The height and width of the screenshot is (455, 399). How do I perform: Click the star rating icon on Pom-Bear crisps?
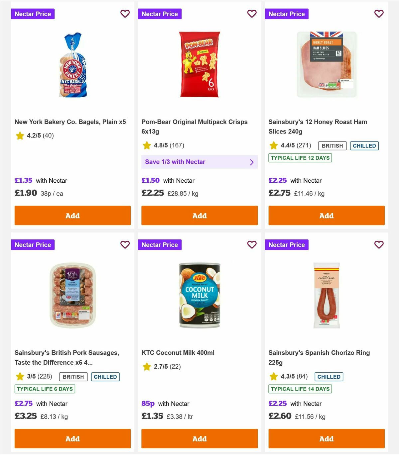tap(147, 145)
